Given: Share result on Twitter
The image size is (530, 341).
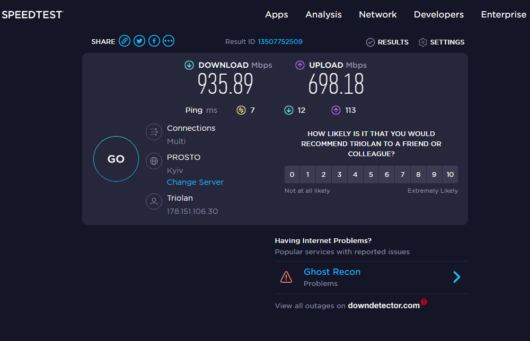Looking at the screenshot, I should 139,41.
